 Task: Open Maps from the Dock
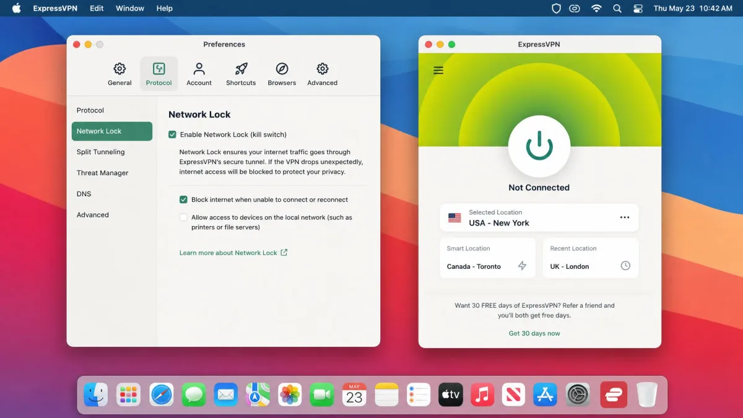coord(258,394)
